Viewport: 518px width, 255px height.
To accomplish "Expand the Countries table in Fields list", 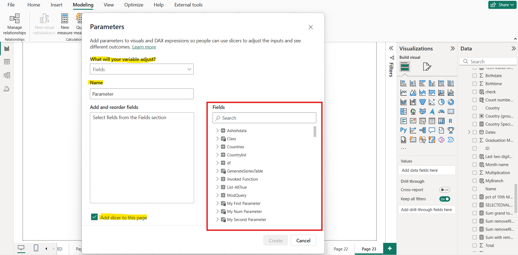I will (218, 147).
